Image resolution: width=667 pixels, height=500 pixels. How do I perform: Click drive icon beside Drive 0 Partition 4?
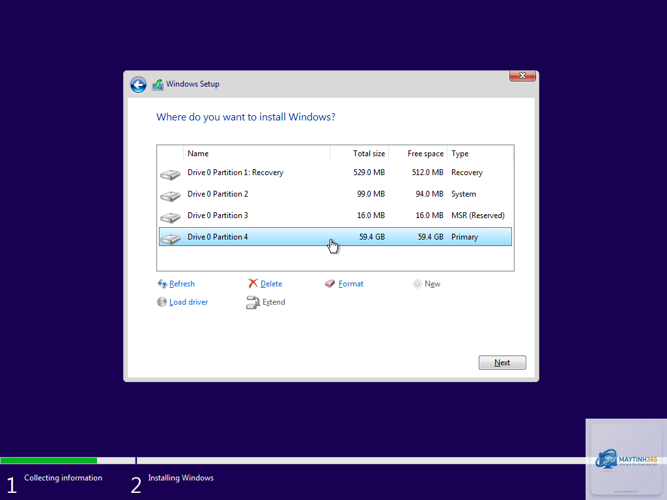(x=170, y=240)
